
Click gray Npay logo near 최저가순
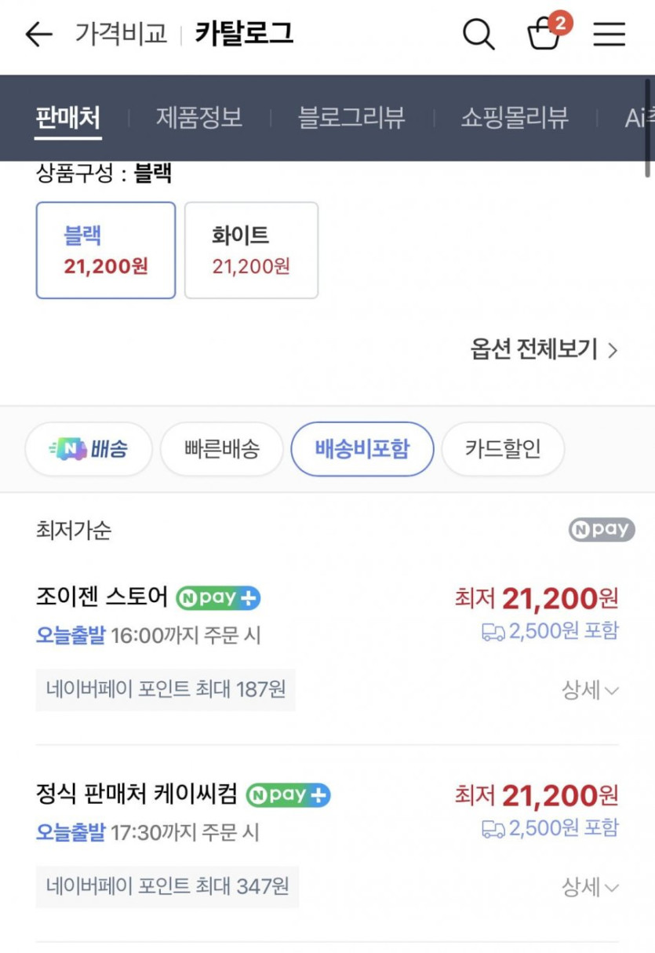tap(601, 530)
